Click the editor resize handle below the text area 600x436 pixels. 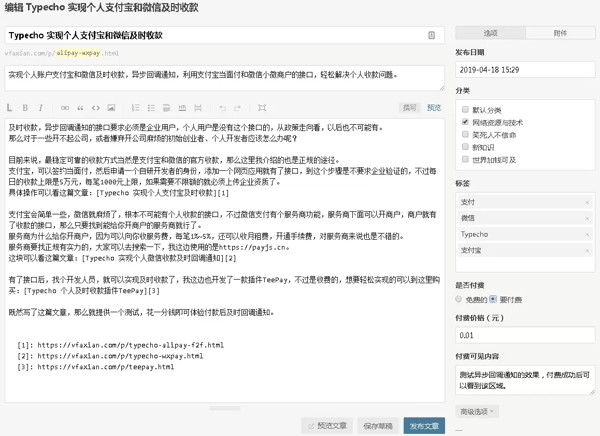[225, 409]
